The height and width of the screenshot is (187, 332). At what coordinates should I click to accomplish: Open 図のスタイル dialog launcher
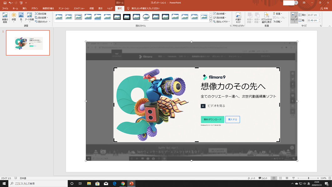click(x=231, y=26)
